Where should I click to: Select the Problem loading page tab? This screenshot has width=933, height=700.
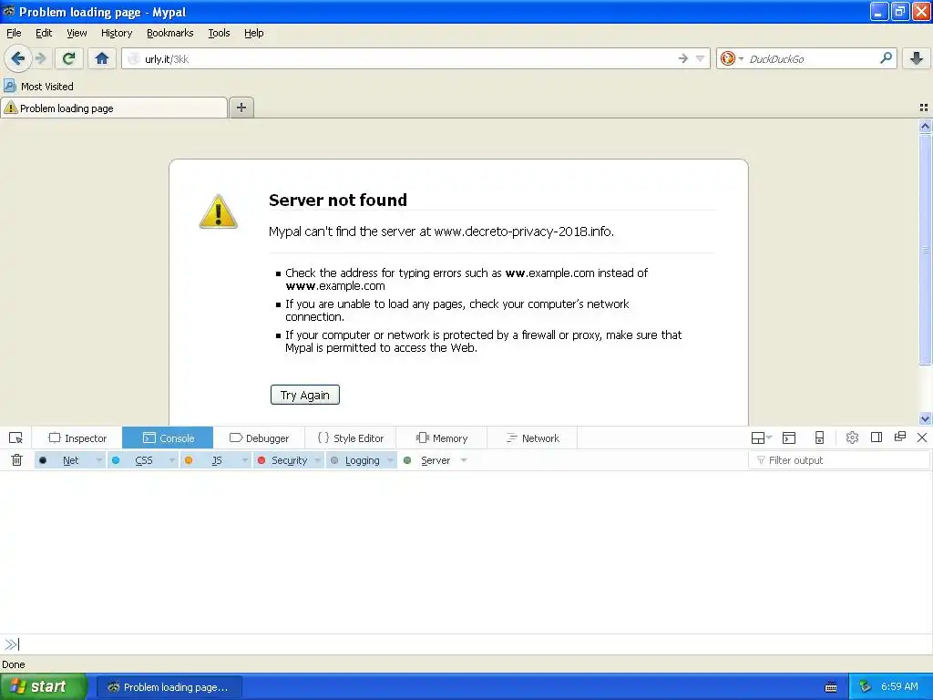pyautogui.click(x=114, y=108)
